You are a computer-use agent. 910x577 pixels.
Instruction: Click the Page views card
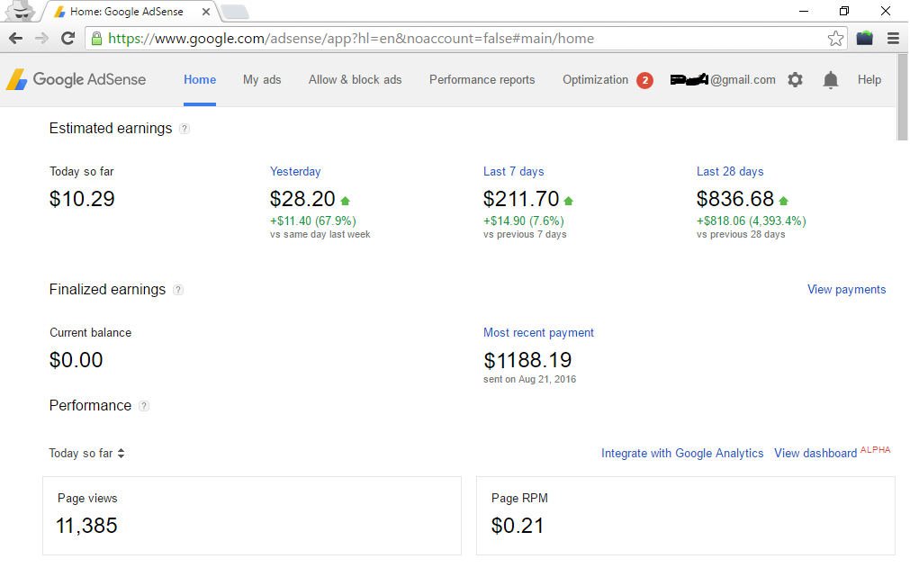[x=252, y=516]
